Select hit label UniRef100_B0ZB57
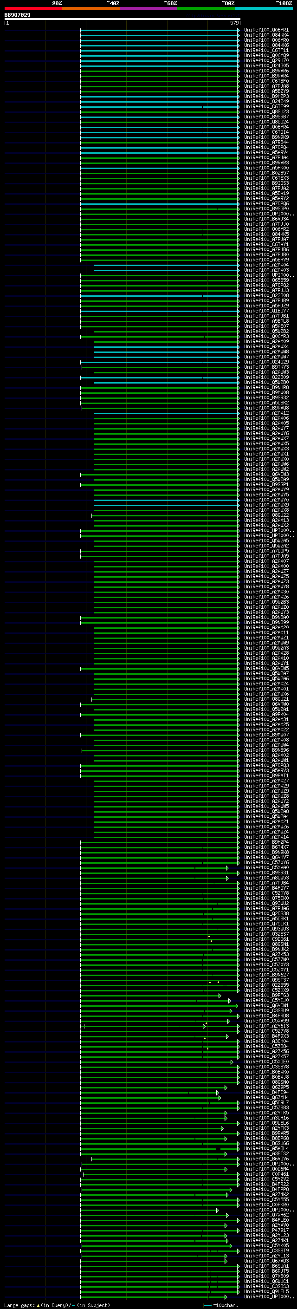Image resolution: width=297 pixels, height=1309 pixels. pyautogui.click(x=266, y=173)
